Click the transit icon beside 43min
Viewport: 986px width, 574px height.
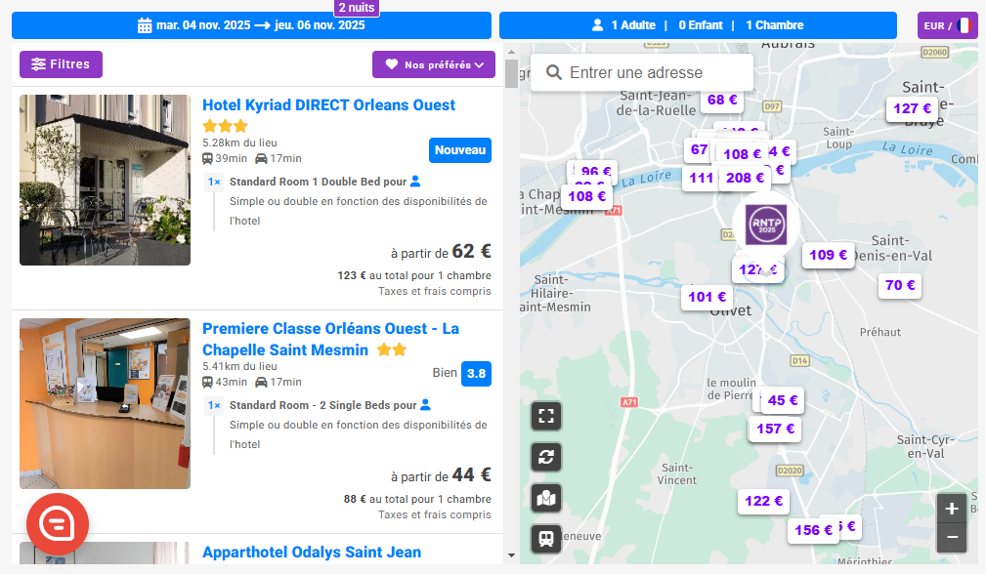point(207,383)
